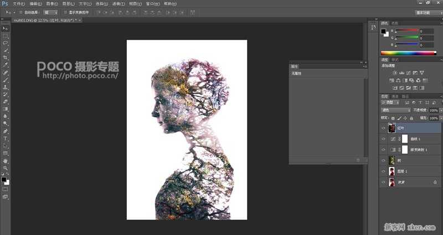Select the Horizontal Type tool
Viewport: 443px width, 235px height.
coord(5,138)
